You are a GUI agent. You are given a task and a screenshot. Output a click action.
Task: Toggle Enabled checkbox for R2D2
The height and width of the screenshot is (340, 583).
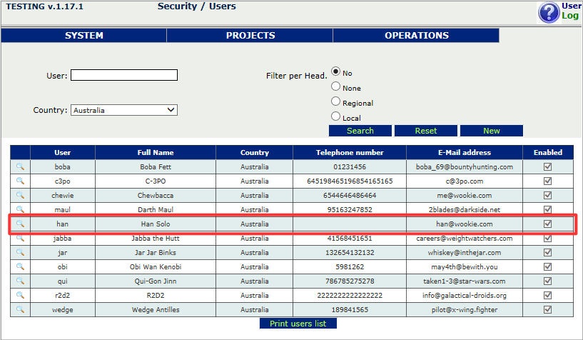coord(548,295)
